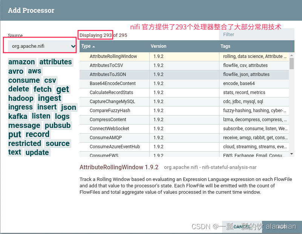
Task: Pick the ingress tag
Action: click(21, 107)
